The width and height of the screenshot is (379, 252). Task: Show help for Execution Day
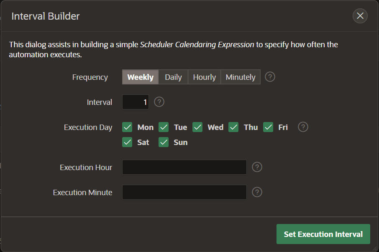click(x=303, y=127)
